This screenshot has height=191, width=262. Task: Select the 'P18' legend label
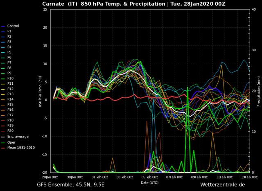coord(10,120)
